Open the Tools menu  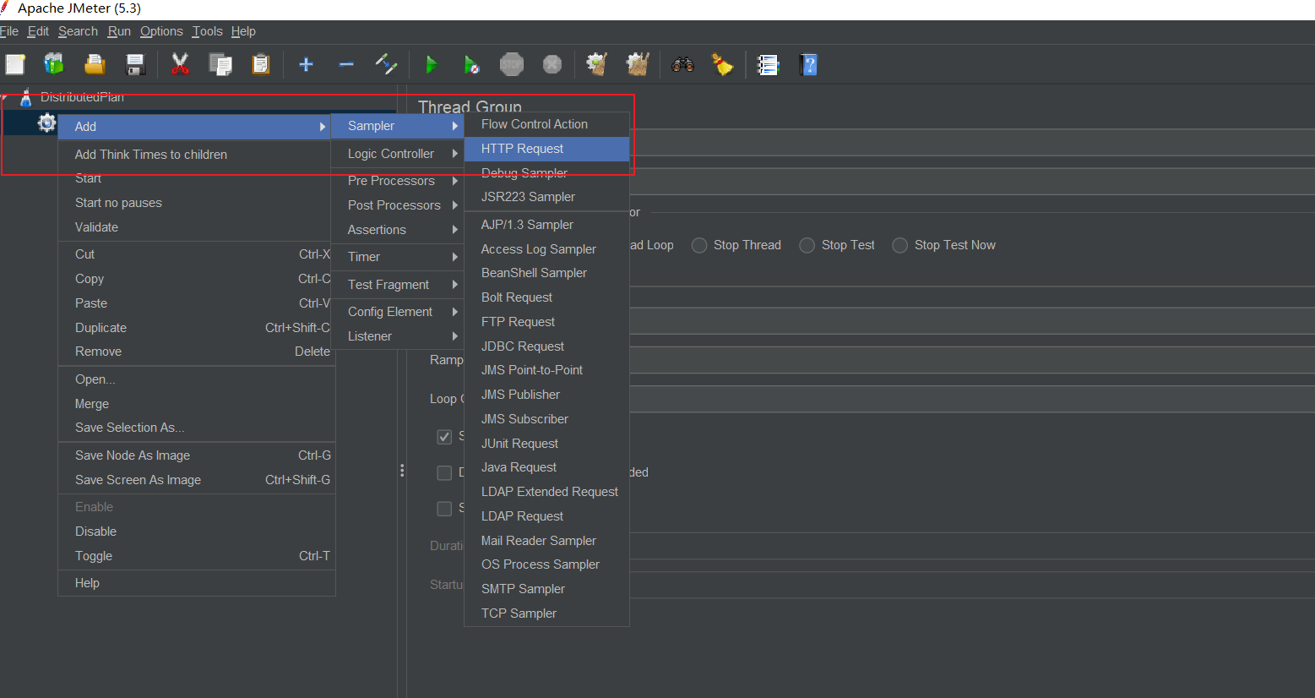click(x=207, y=31)
